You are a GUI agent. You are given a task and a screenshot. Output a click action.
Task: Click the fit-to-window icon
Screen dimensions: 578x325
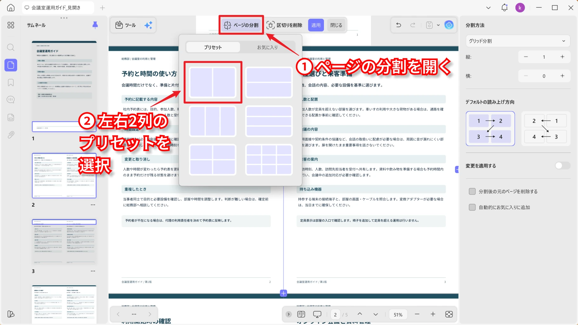[x=449, y=314]
